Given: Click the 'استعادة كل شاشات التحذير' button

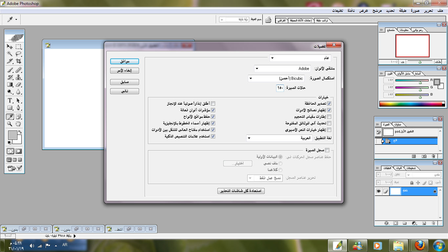Looking at the screenshot, I should pos(241,191).
